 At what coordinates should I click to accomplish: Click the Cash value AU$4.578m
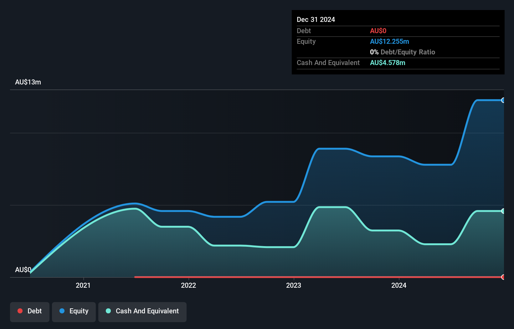coord(388,63)
